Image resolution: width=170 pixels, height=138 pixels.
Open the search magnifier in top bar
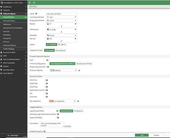point(34,2)
